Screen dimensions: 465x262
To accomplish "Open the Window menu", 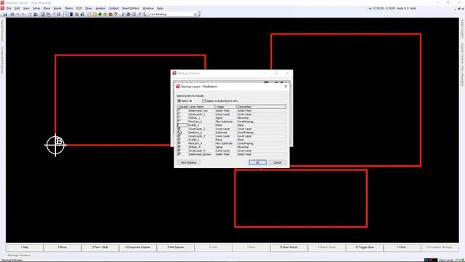I will pyautogui.click(x=148, y=8).
